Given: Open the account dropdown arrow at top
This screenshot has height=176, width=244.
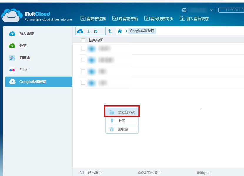Looking at the screenshot, I should coord(211,10).
